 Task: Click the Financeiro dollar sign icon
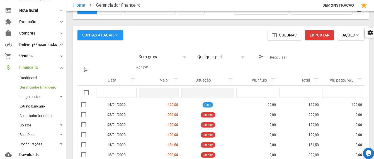coord(8,67)
